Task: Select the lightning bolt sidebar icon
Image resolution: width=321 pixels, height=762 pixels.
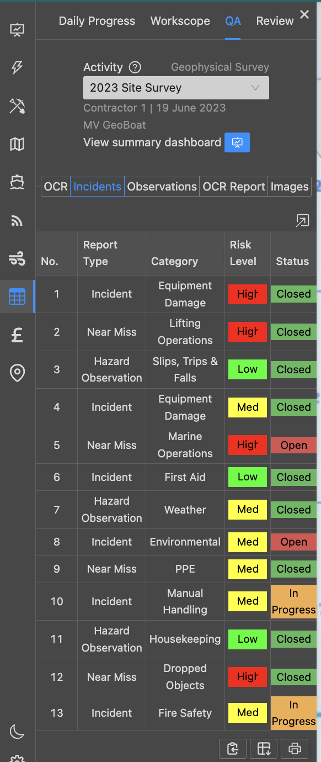Action: coord(17,67)
